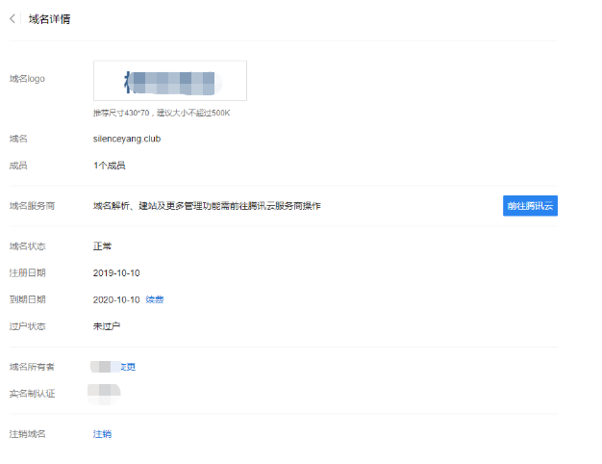Click the 域名logo upload image box

coord(169,81)
